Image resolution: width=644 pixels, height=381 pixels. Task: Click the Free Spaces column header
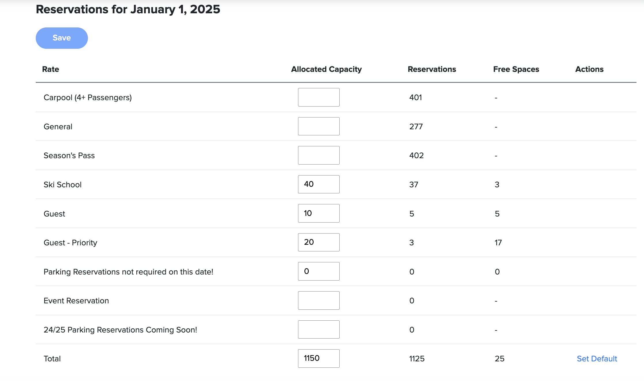click(516, 69)
